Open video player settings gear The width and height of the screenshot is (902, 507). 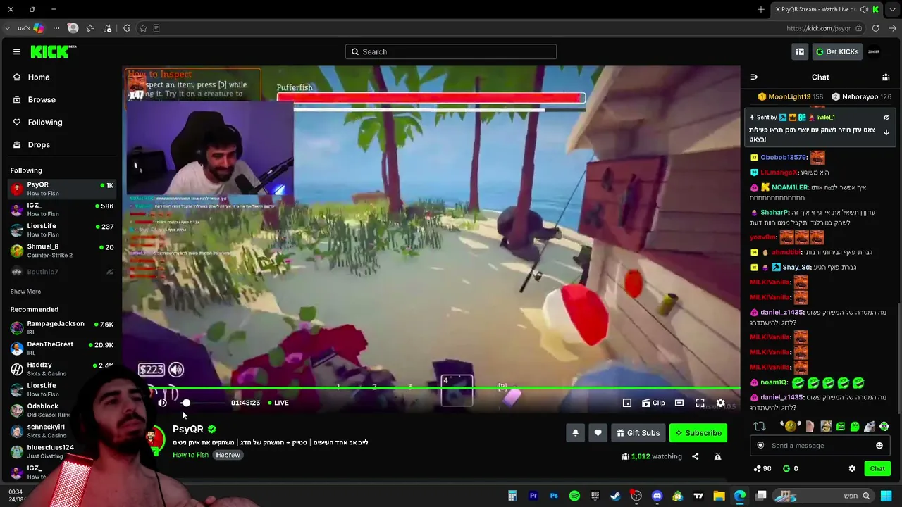pyautogui.click(x=721, y=403)
